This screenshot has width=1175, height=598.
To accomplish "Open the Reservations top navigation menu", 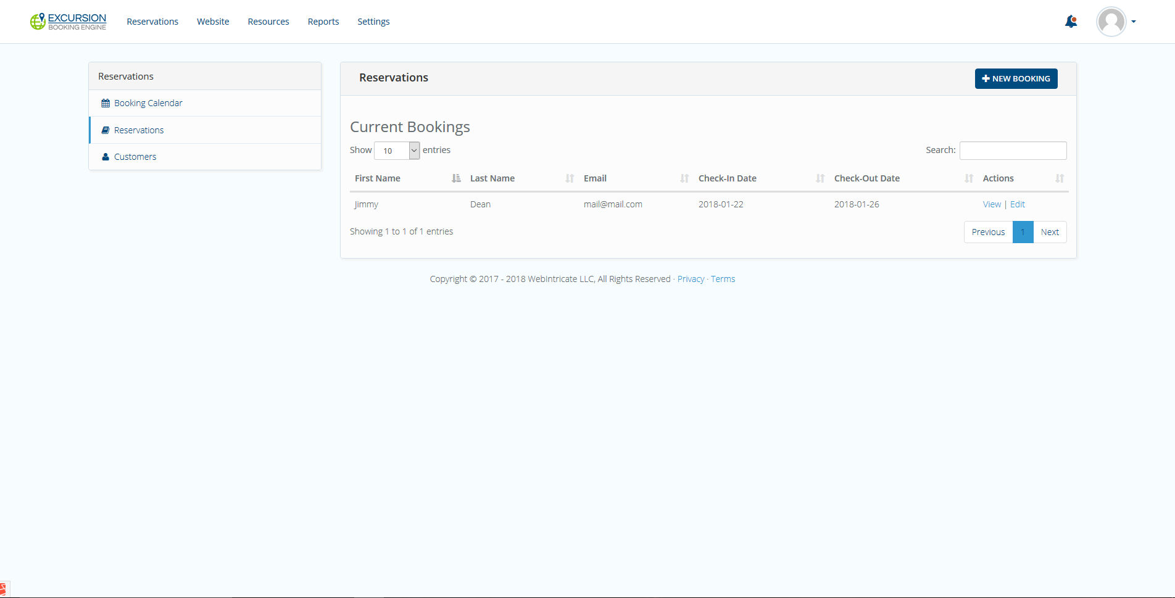I will pos(152,22).
